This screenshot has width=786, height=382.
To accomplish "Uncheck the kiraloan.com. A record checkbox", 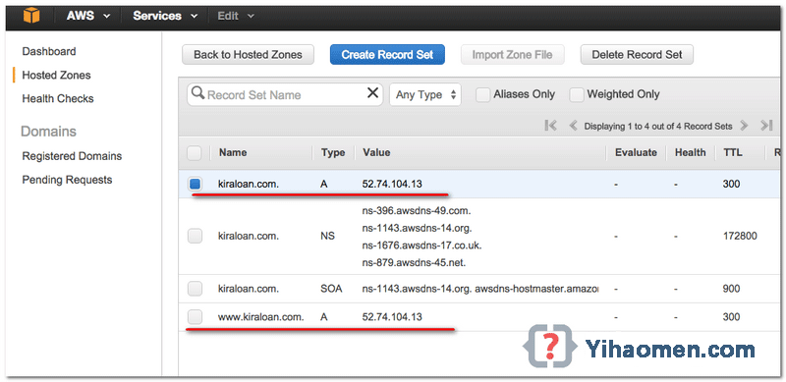I will click(195, 184).
